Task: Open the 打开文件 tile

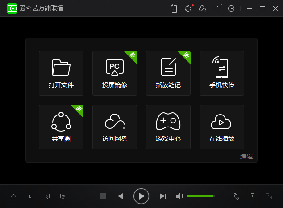Action: coord(61,73)
